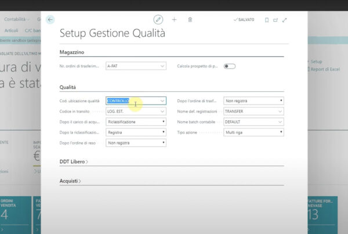Screen dimensions: 348x234
Task: Open Nome batch contabile dropdown arrow
Action: tap(280, 122)
